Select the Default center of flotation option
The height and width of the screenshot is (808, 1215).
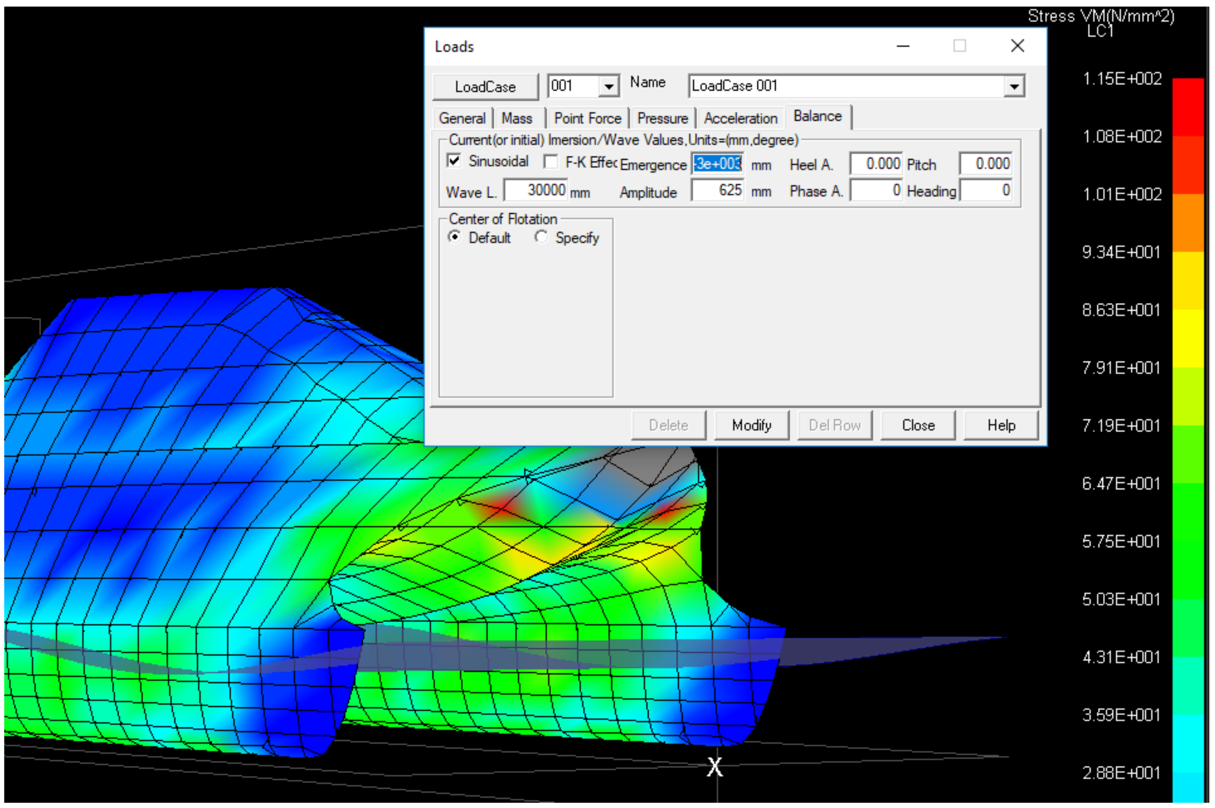point(455,237)
